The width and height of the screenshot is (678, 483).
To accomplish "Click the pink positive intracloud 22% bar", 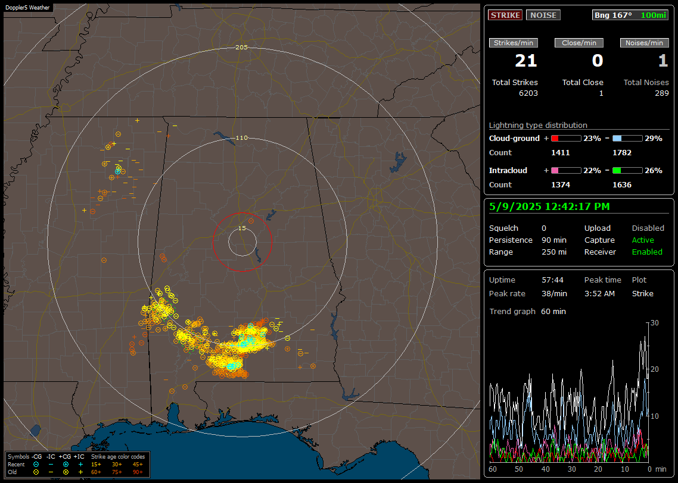I will click(566, 171).
